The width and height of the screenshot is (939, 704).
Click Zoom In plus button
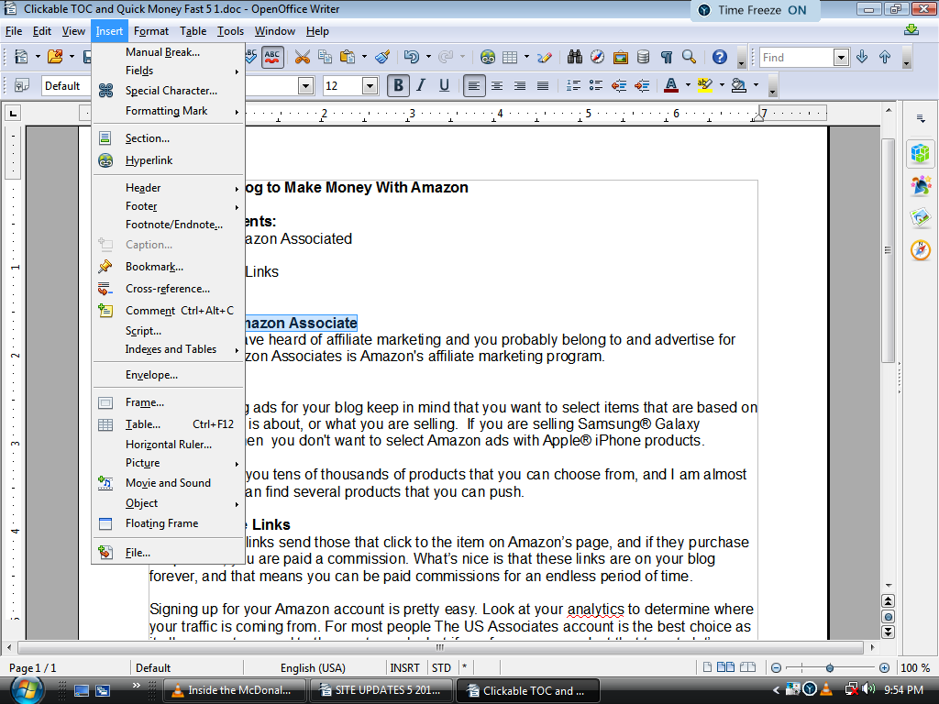pos(884,667)
